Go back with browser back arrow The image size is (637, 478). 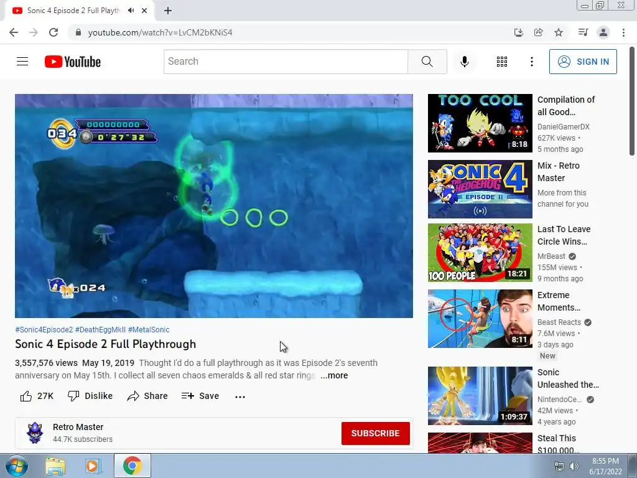pyautogui.click(x=14, y=32)
